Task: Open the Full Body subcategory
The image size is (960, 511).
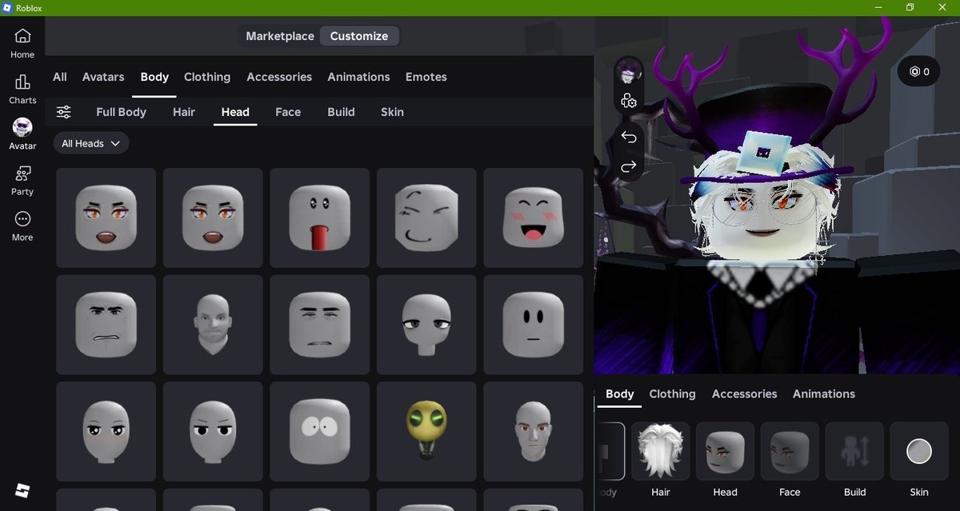Action: [121, 112]
